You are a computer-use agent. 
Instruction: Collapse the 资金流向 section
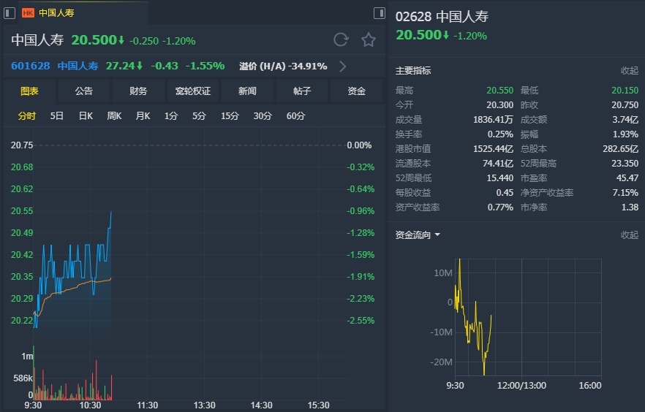pyautogui.click(x=629, y=235)
